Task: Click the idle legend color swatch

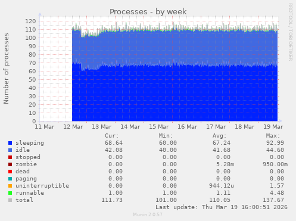Action: [x=10, y=150]
